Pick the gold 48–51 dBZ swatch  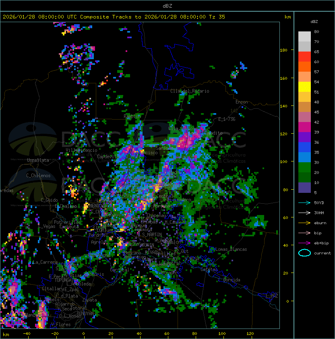tap(304, 97)
